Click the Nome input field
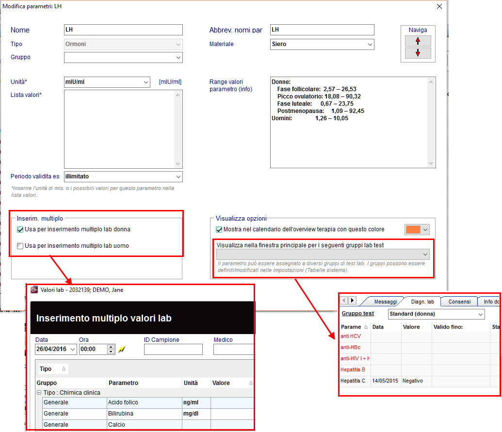502x432 pixels. pos(123,30)
